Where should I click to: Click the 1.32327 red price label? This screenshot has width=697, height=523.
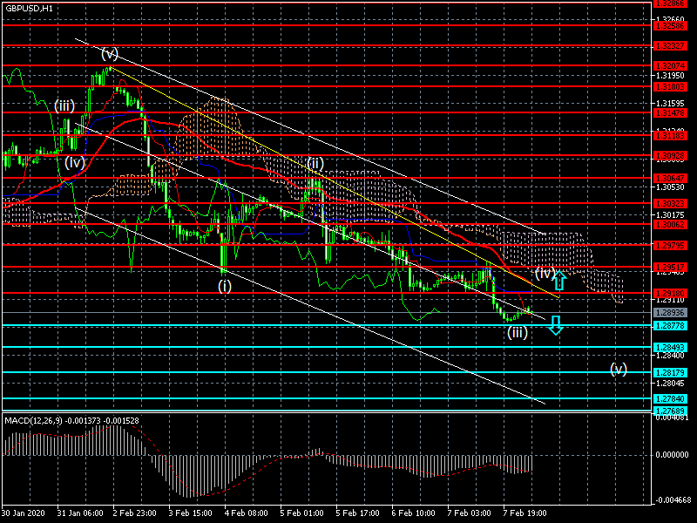(x=670, y=46)
